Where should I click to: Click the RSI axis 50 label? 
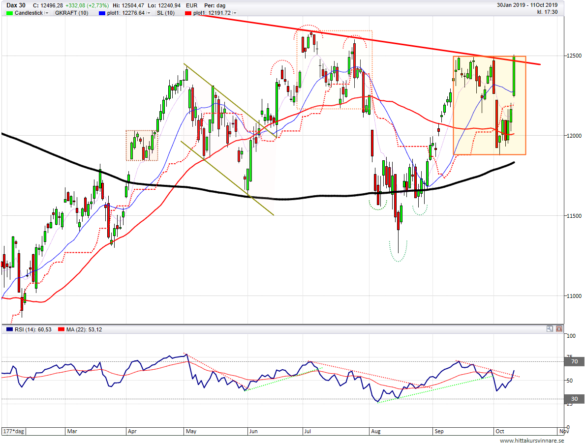coord(570,381)
